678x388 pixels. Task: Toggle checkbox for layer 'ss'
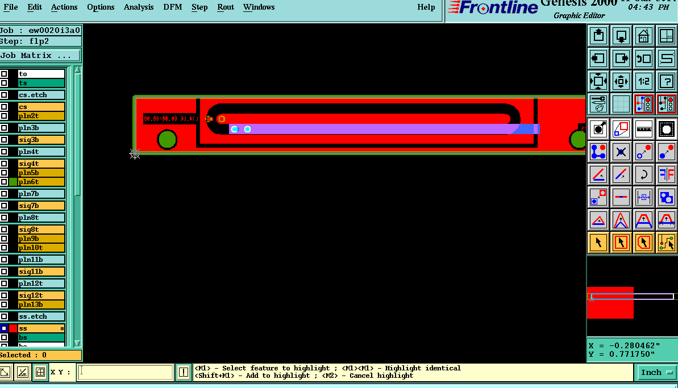tap(5, 328)
